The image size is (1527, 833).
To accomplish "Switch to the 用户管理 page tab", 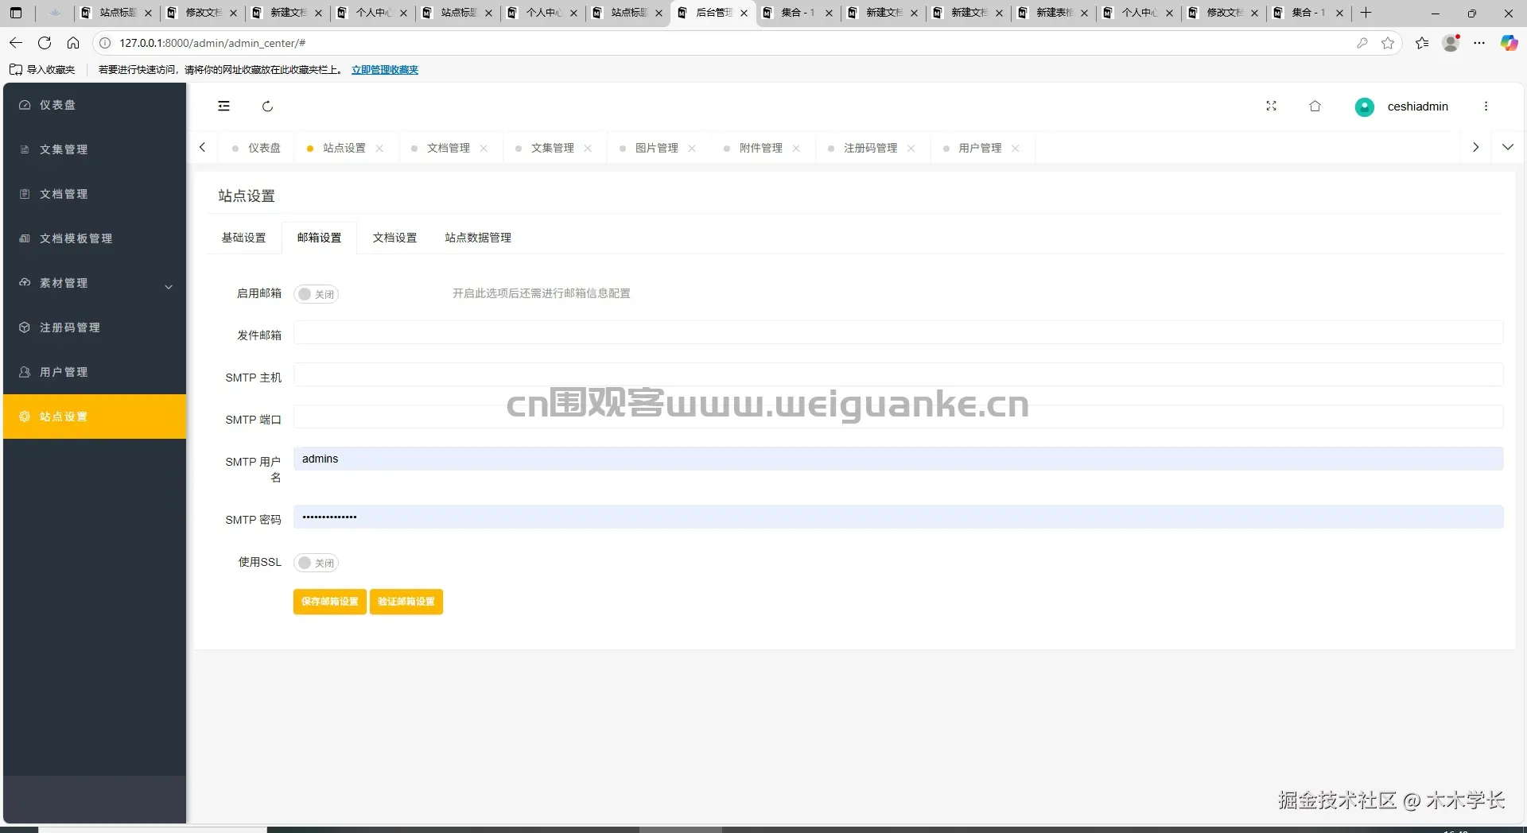I will coord(980,148).
